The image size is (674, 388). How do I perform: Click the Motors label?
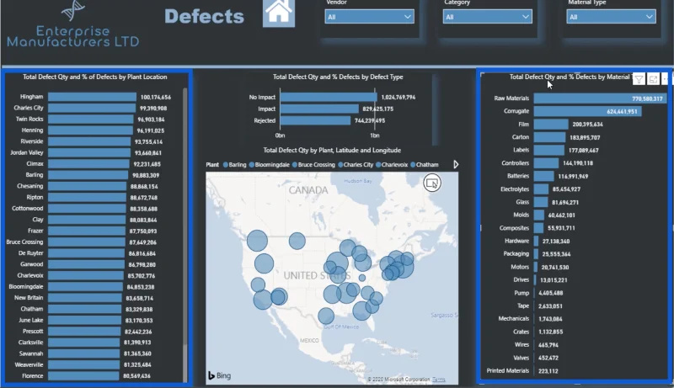point(520,267)
